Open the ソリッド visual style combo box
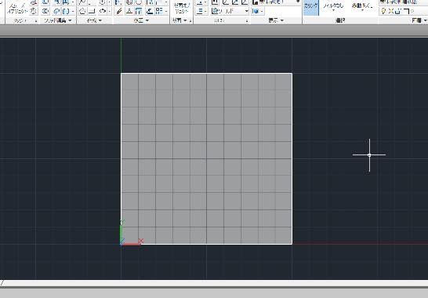 tap(230, 11)
